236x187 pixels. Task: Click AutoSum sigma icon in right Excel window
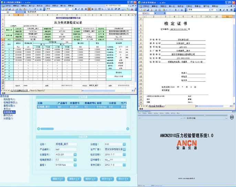tap(176, 10)
